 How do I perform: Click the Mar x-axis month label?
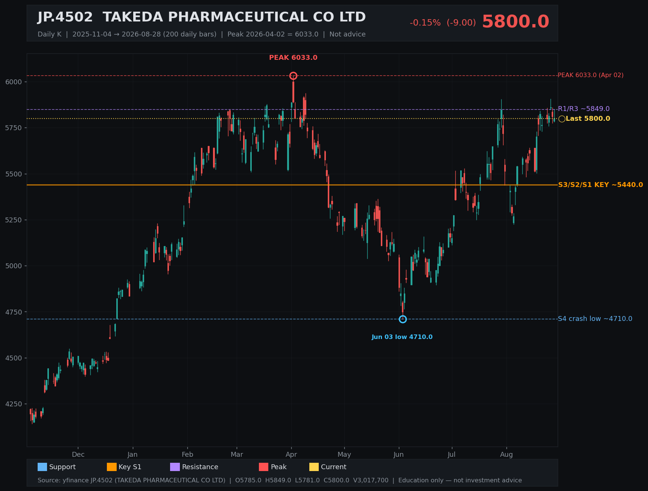coord(237,455)
